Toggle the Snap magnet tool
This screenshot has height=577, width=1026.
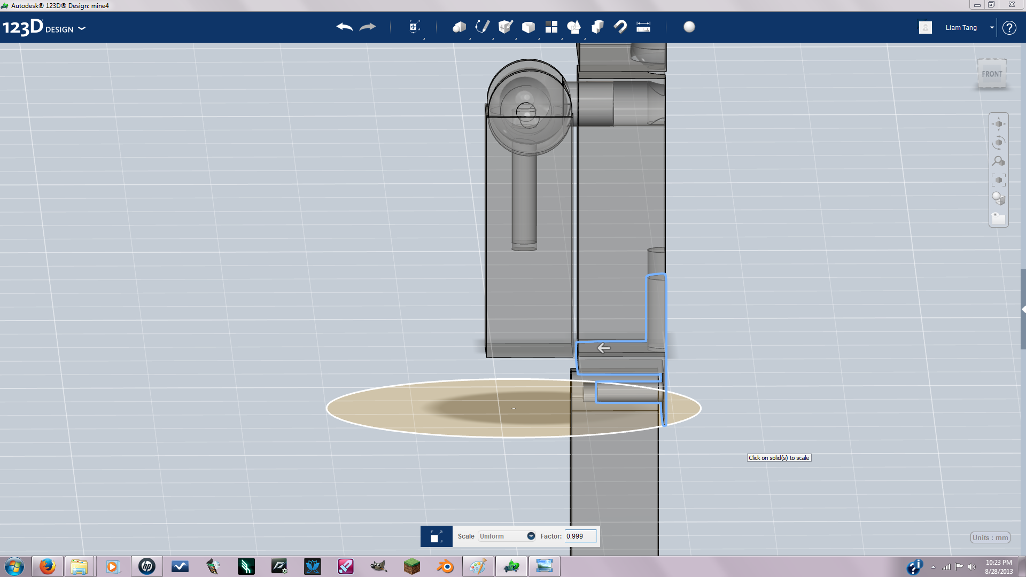coord(620,27)
